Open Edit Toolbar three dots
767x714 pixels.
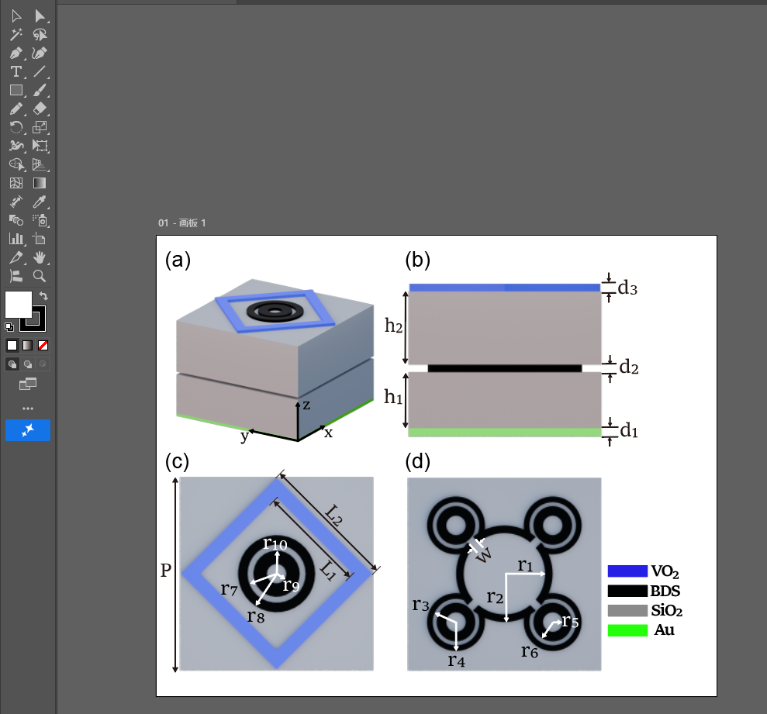pos(28,409)
